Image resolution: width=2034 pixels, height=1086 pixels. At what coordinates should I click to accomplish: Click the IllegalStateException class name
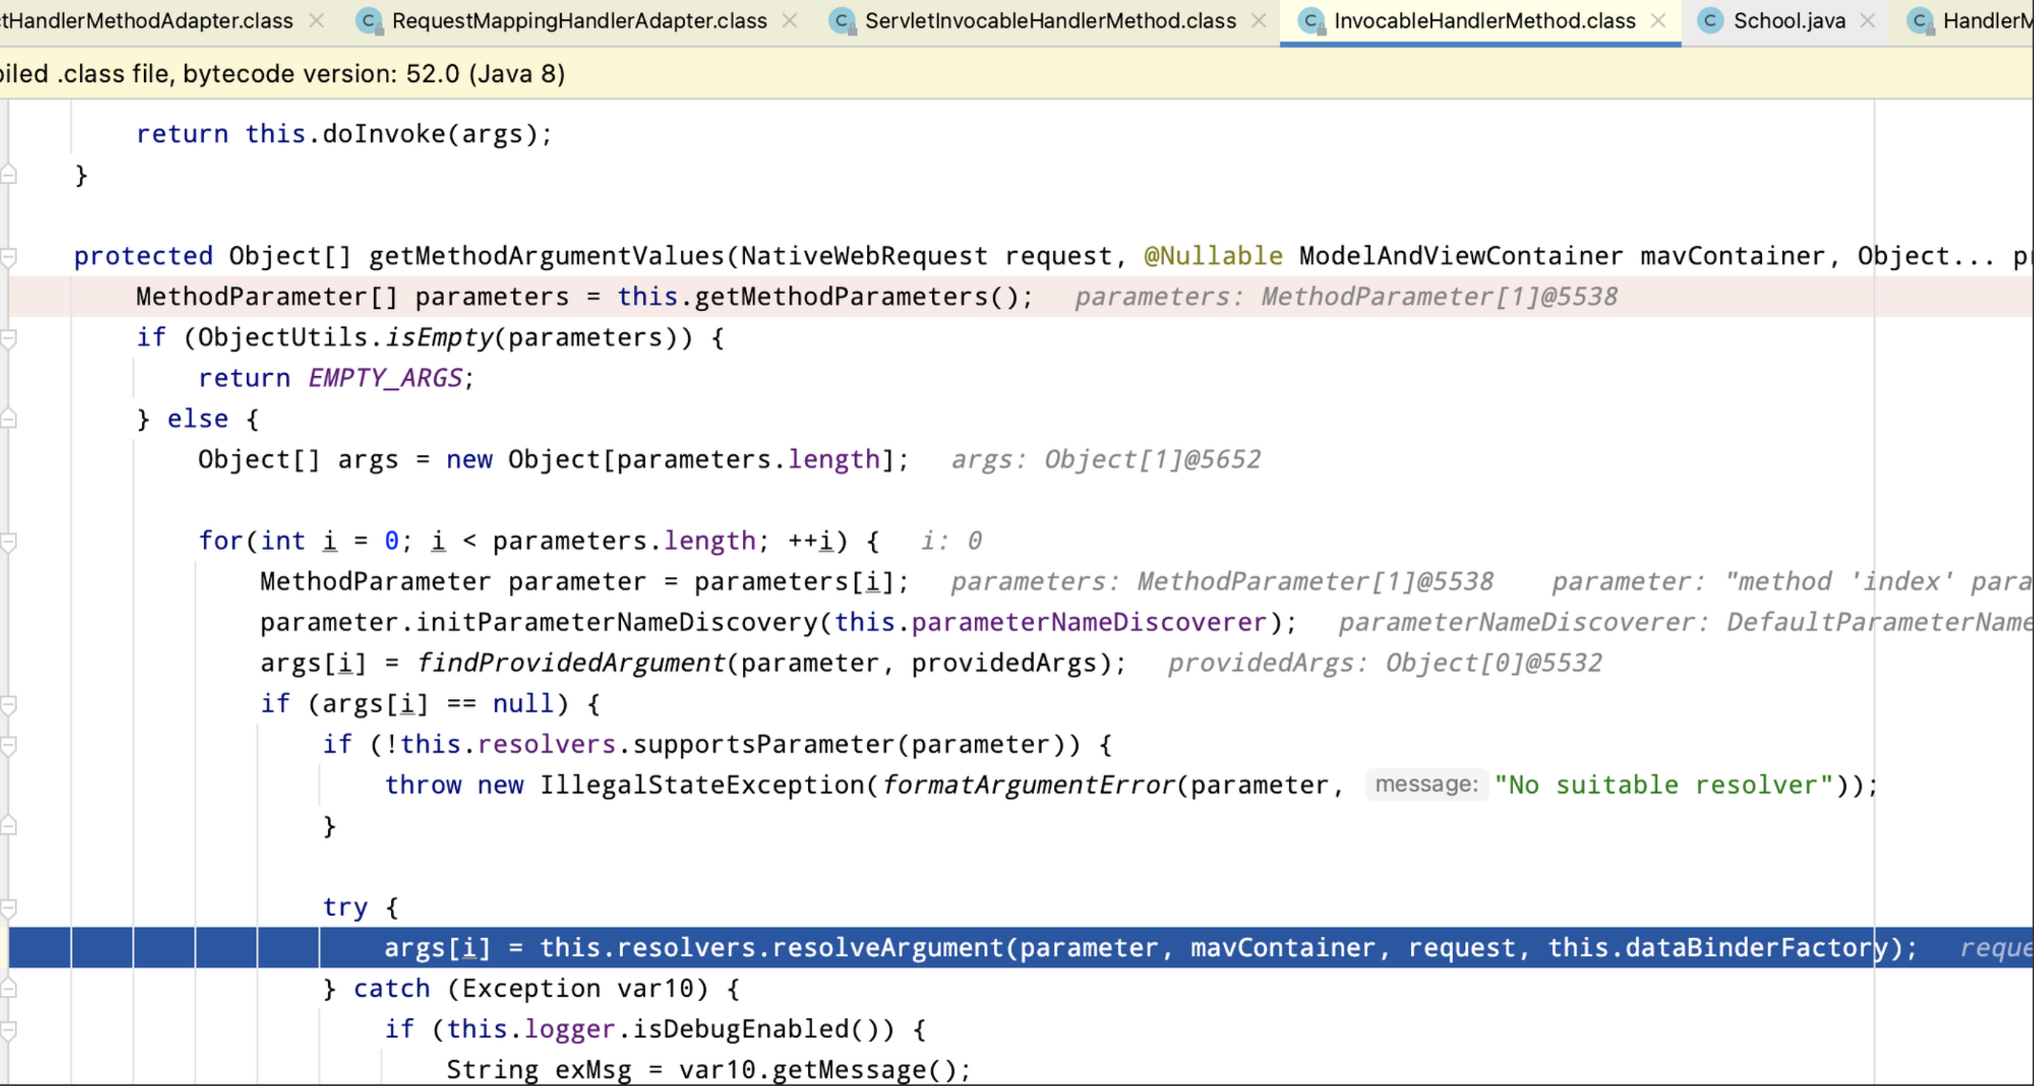click(x=703, y=785)
